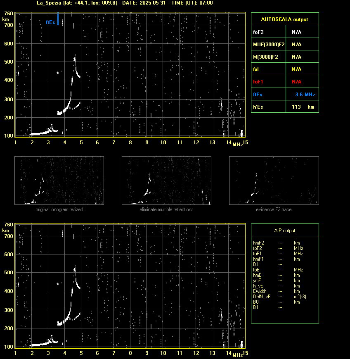Click the N/A value beside AUTOSCALA foF2
350x359 pixels.
click(x=296, y=32)
